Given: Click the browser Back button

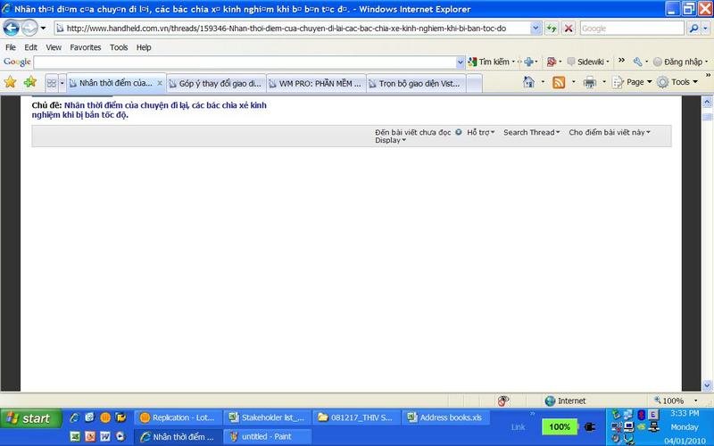Looking at the screenshot, I should 13,28.
